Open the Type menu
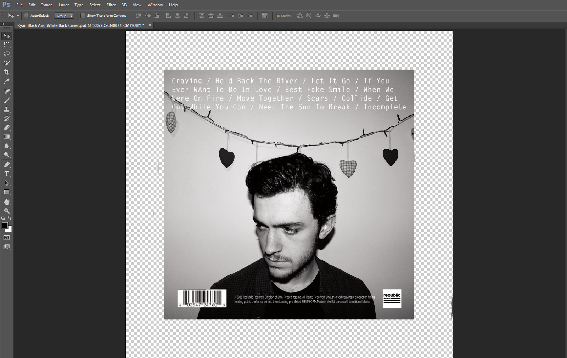This screenshot has height=358, width=567. [79, 5]
